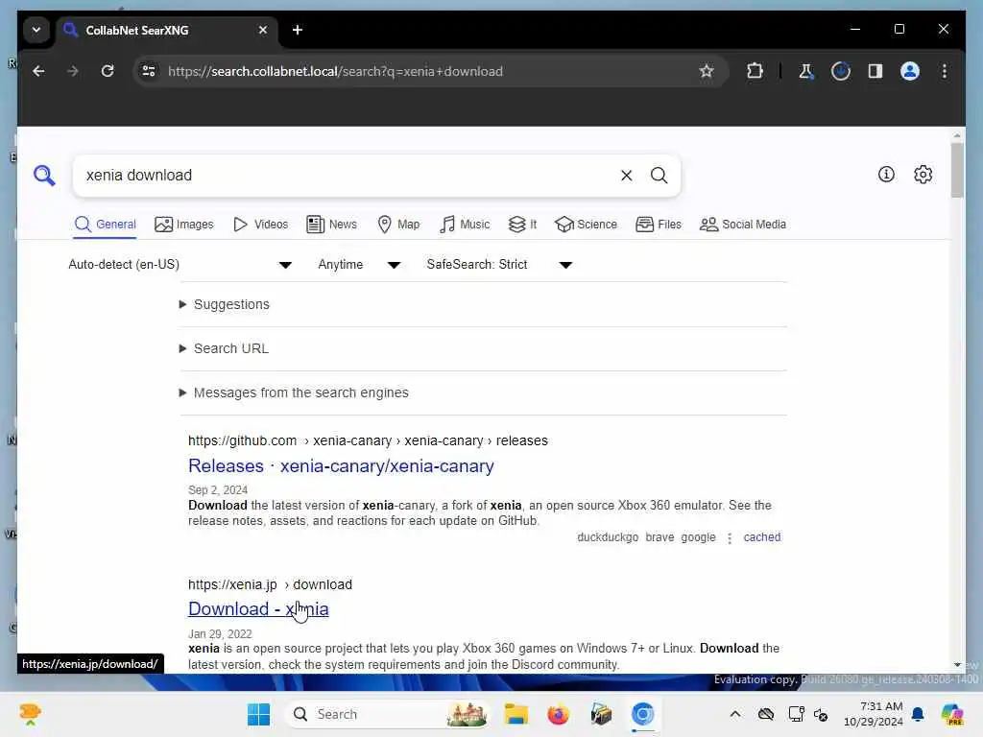Launch Firefox from the taskbar
The height and width of the screenshot is (737, 983).
558,714
